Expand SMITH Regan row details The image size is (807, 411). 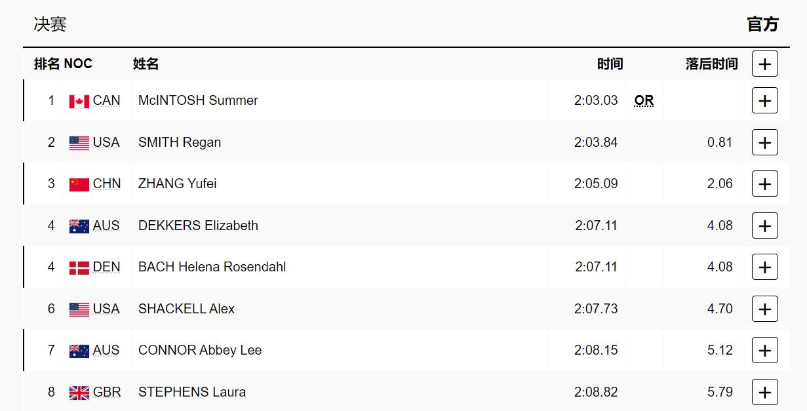pos(764,142)
